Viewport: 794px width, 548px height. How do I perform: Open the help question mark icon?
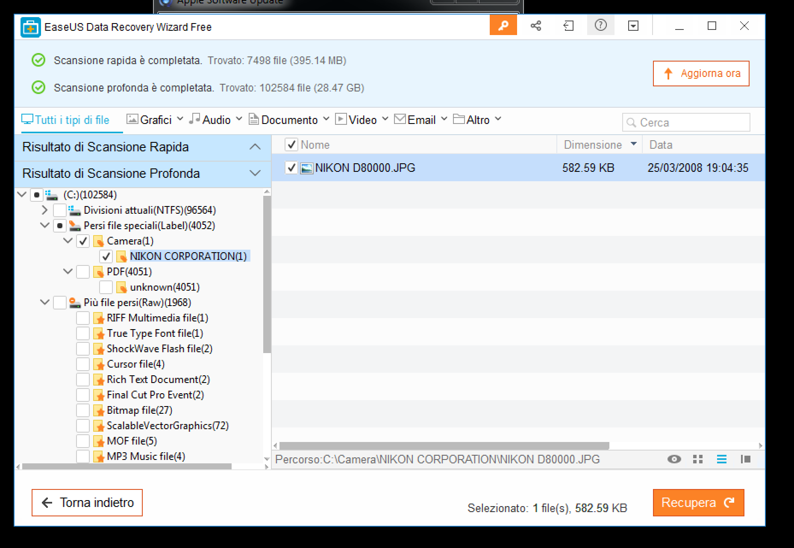[600, 26]
